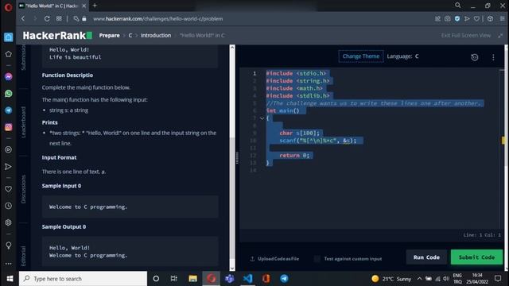
Task: Open the extensions cube icon
Action: click(490, 19)
